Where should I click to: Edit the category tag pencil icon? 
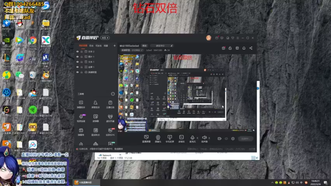click(x=142, y=50)
